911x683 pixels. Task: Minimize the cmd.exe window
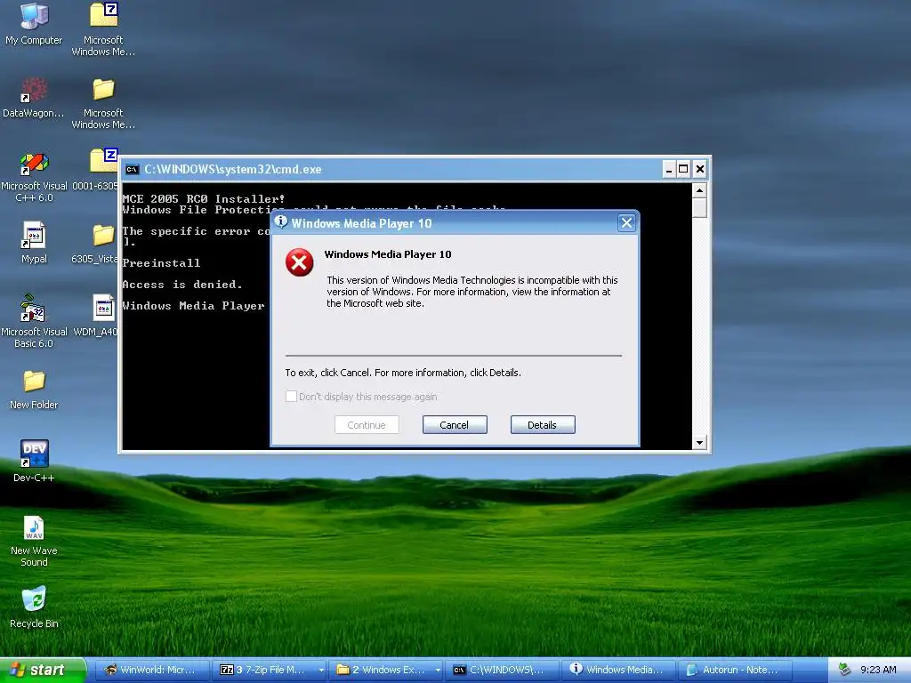(x=669, y=169)
